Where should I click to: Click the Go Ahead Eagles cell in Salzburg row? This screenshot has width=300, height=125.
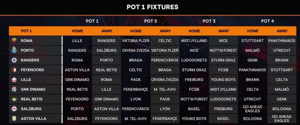click(x=253, y=109)
